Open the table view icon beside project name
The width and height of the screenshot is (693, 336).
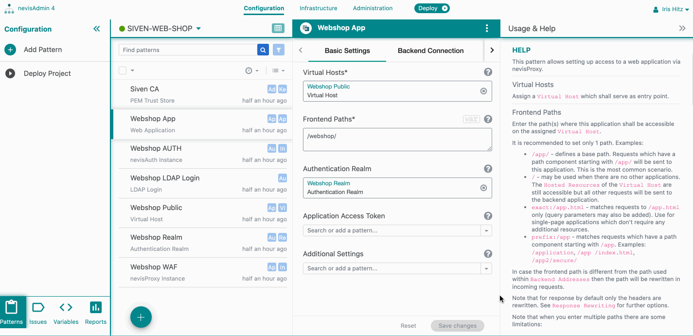[278, 29]
